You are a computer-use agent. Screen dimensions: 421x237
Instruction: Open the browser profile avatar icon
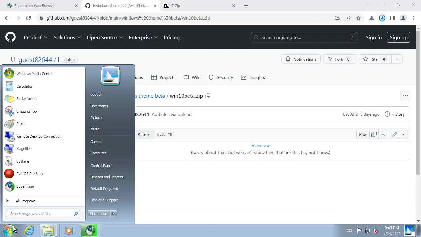(403, 18)
